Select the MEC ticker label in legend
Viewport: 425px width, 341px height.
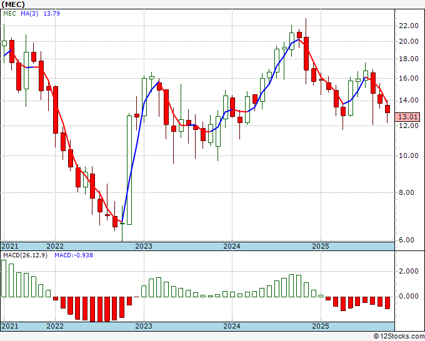pyautogui.click(x=9, y=14)
